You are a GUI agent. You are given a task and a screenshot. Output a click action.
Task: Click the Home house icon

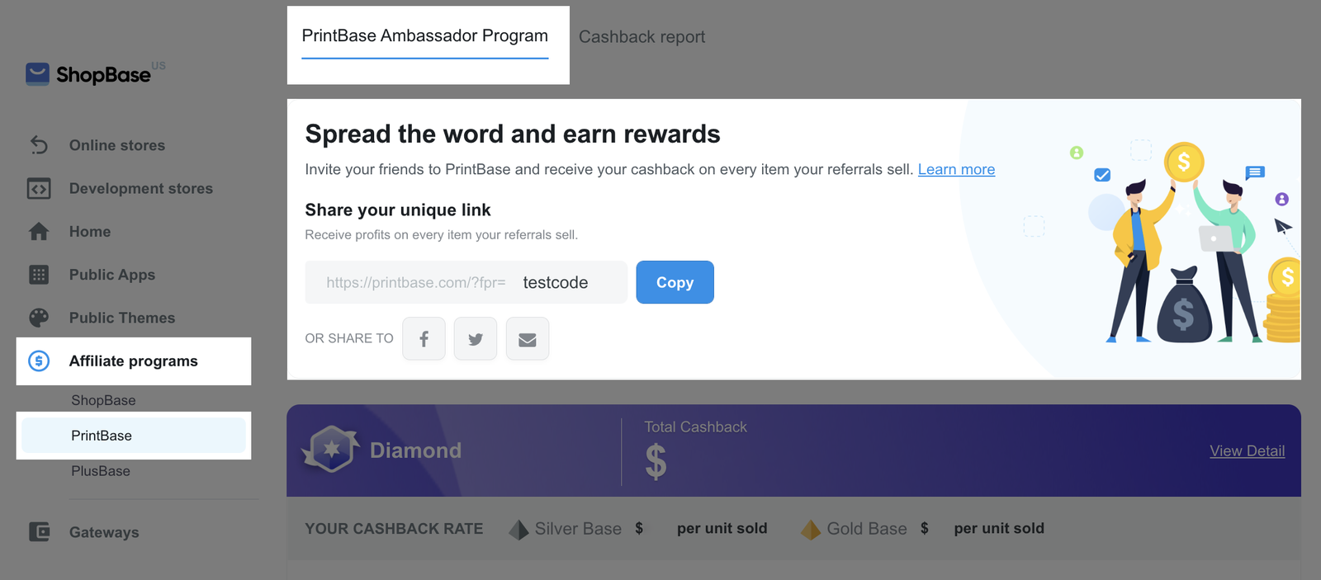39,232
